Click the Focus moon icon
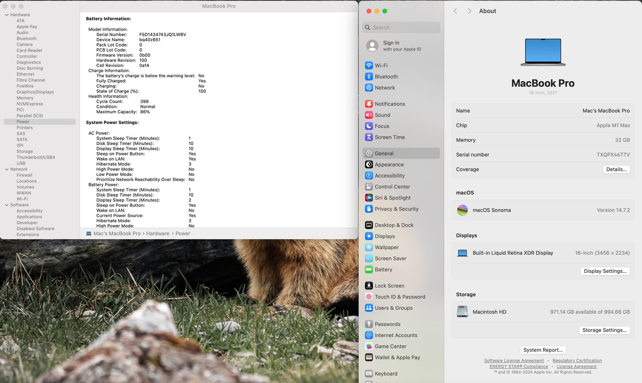The width and height of the screenshot is (642, 383). pos(369,126)
